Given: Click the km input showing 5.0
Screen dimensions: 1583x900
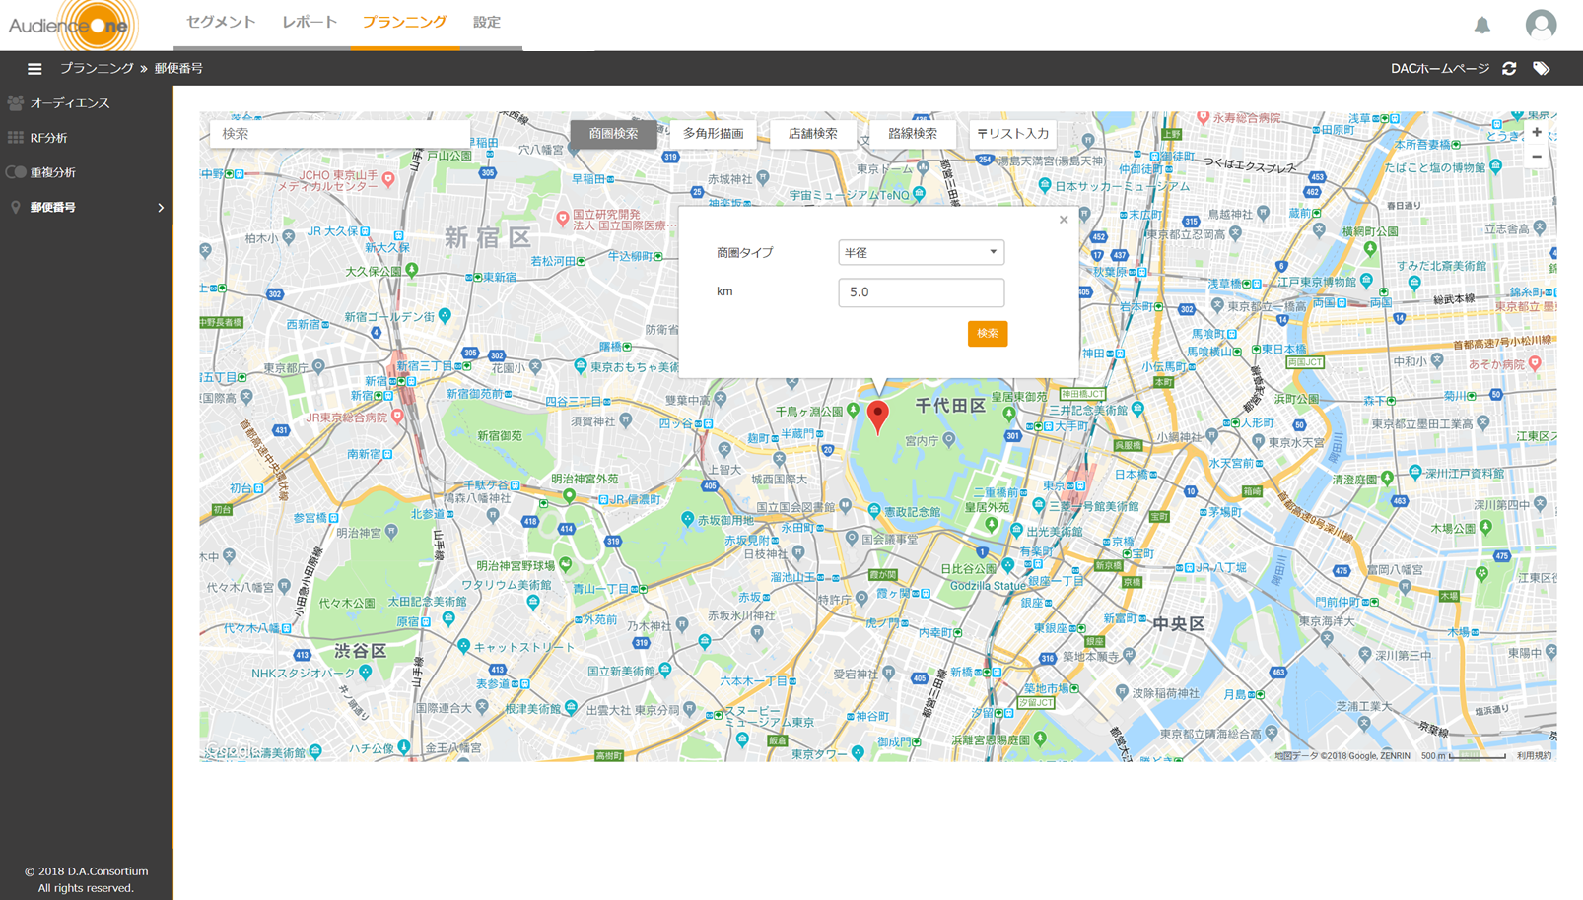Looking at the screenshot, I should [920, 291].
